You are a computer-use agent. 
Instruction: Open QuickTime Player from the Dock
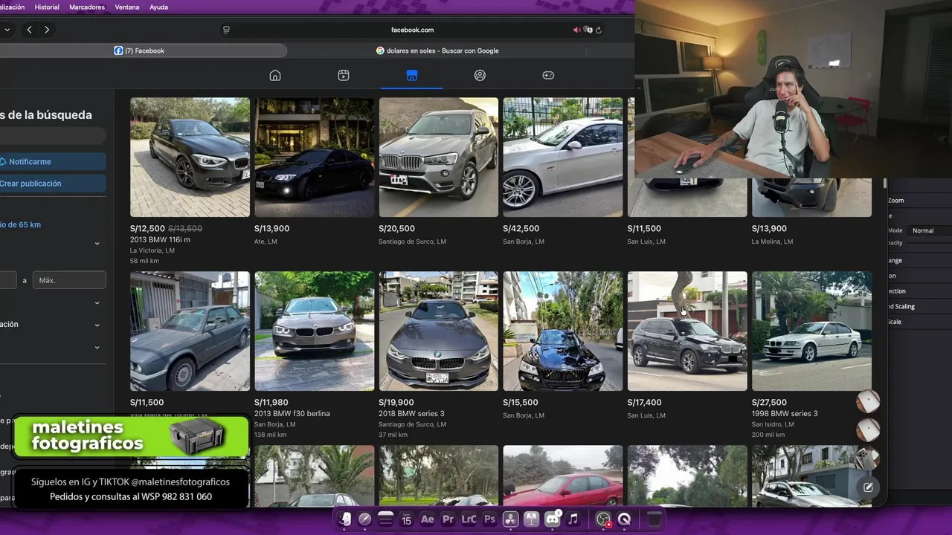[x=624, y=519]
